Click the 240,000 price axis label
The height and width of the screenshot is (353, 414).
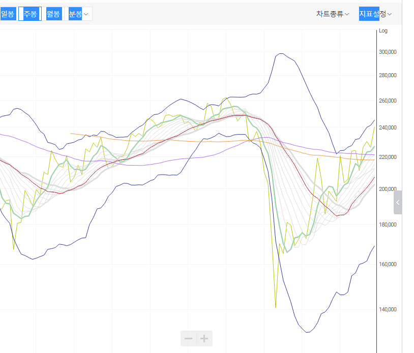[x=388, y=127]
